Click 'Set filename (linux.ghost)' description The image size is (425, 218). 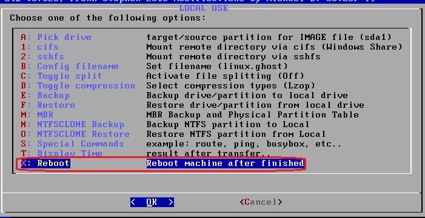tap(217, 67)
